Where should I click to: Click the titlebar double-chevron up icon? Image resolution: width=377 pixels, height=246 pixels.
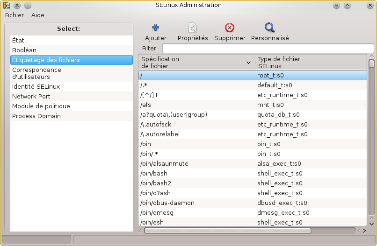pos(17,5)
